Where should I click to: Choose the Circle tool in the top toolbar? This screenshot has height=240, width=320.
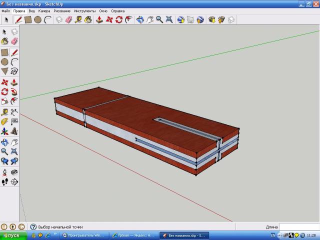[x=38, y=20]
